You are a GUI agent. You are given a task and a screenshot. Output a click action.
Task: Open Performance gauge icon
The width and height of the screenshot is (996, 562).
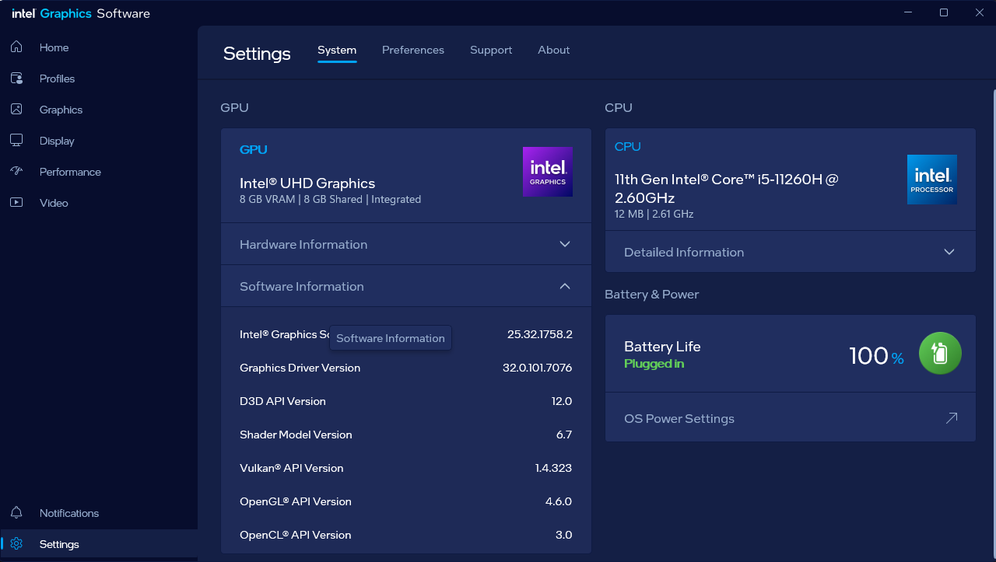pos(16,172)
